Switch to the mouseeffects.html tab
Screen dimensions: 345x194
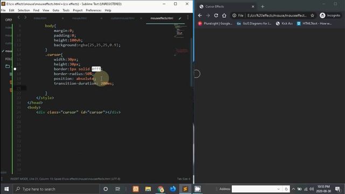[162, 18]
